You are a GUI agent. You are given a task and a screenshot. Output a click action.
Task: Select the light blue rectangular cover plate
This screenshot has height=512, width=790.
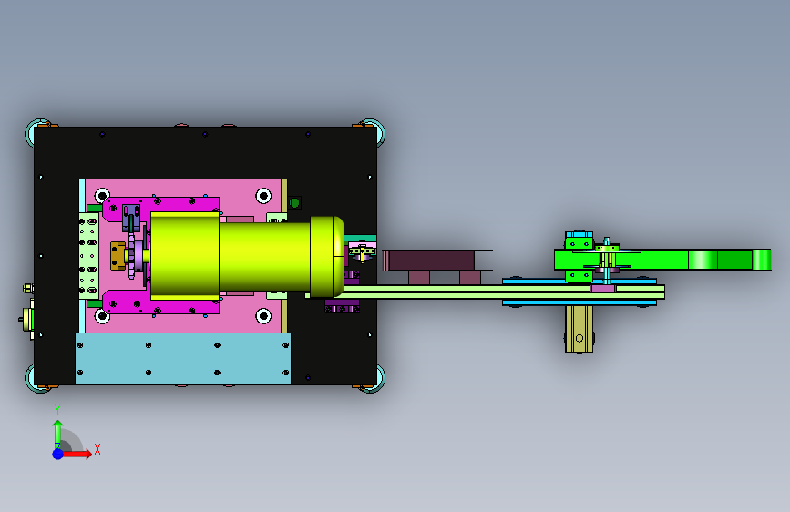coord(183,359)
